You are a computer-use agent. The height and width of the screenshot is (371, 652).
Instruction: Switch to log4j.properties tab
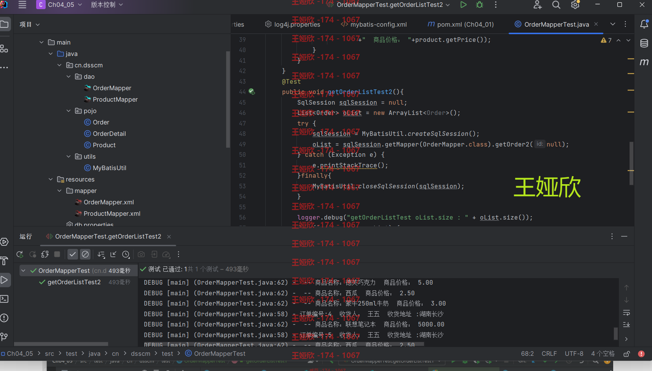tap(292, 24)
